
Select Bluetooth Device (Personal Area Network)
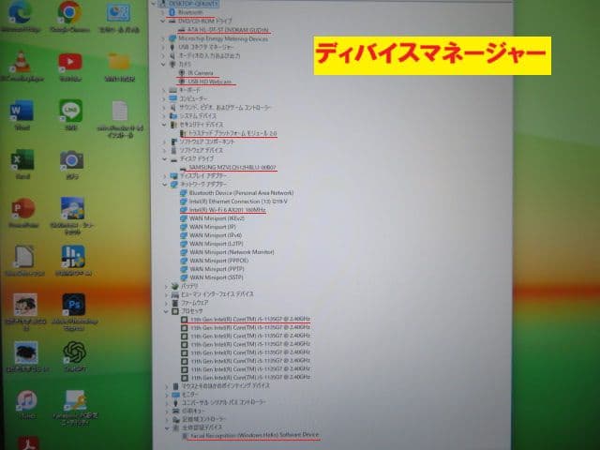237,193
